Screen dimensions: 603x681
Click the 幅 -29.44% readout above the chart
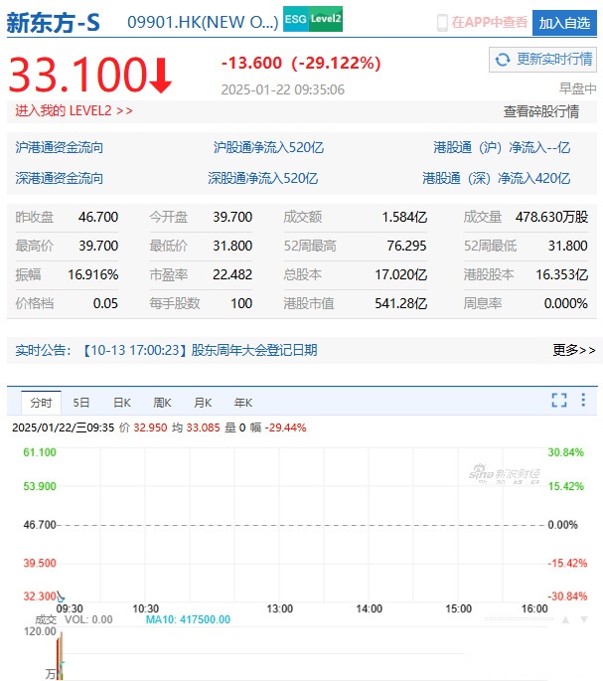pos(278,427)
